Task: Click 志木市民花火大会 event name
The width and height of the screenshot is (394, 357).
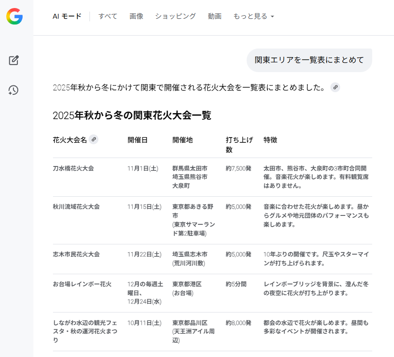Action: pyautogui.click(x=76, y=255)
